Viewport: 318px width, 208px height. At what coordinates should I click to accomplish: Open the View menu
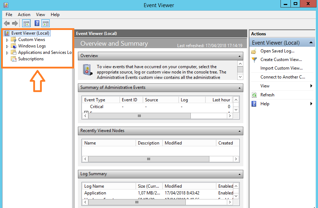[x=40, y=15]
